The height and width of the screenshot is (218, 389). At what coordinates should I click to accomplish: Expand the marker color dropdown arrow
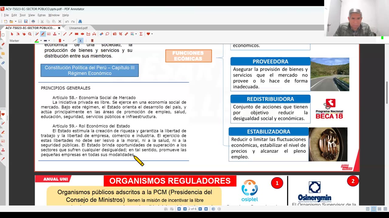(41, 41)
